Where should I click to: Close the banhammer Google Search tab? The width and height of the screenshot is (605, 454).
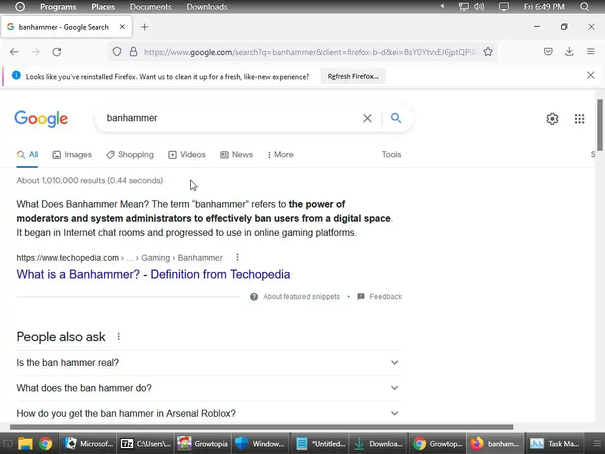(x=122, y=27)
